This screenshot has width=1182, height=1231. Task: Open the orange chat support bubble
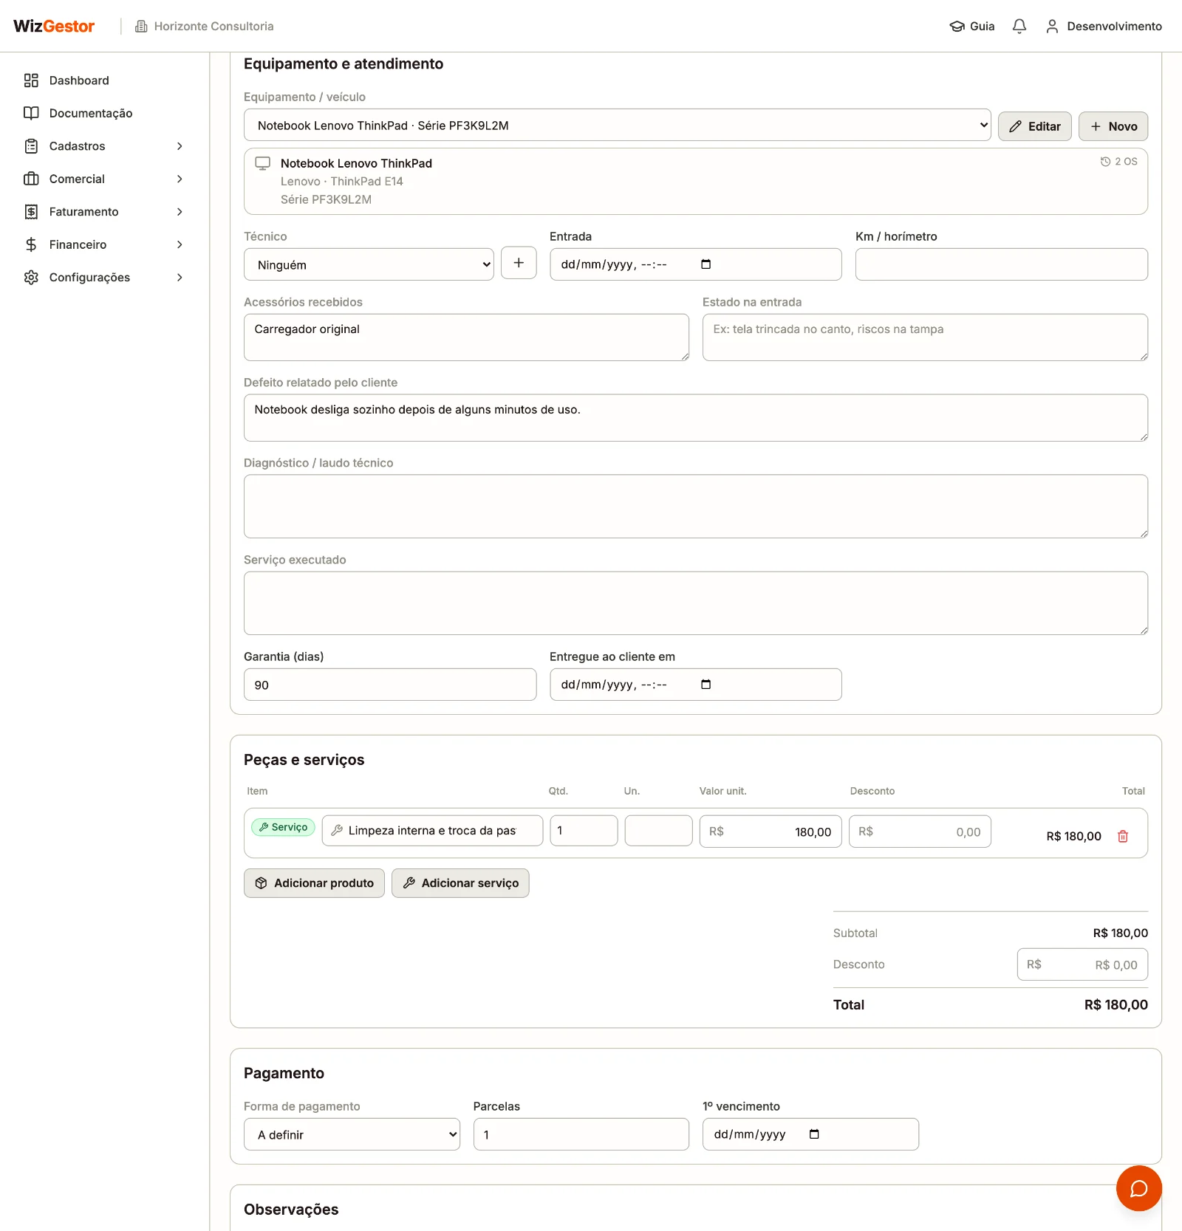pos(1139,1188)
